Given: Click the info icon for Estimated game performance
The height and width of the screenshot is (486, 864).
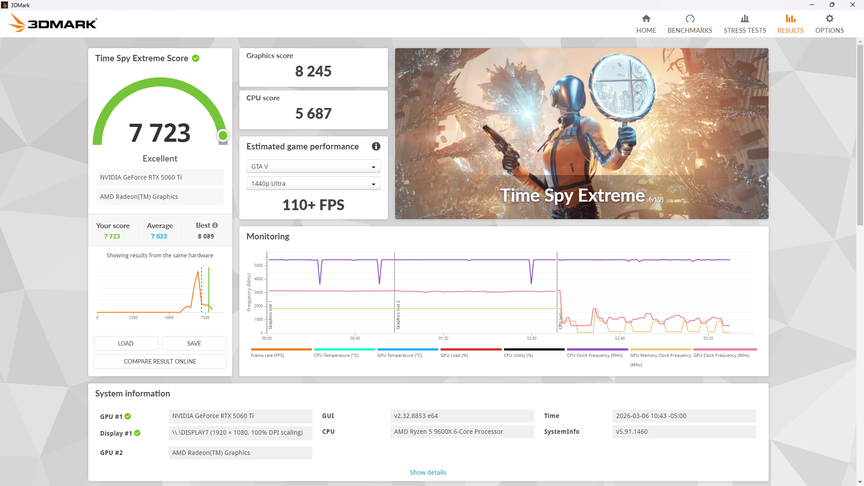Looking at the screenshot, I should 376,146.
